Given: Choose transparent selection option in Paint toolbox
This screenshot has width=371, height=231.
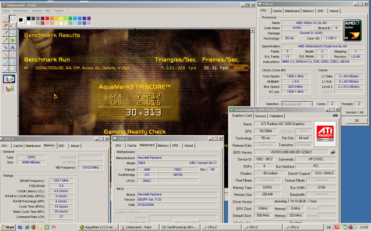Looking at the screenshot, I should 9,88.
